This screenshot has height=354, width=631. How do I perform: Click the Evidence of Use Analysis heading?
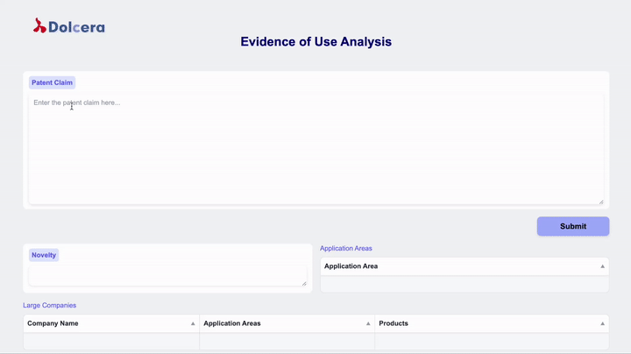(315, 41)
